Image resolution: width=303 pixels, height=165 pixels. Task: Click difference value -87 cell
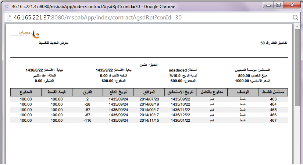[x=88, y=115]
